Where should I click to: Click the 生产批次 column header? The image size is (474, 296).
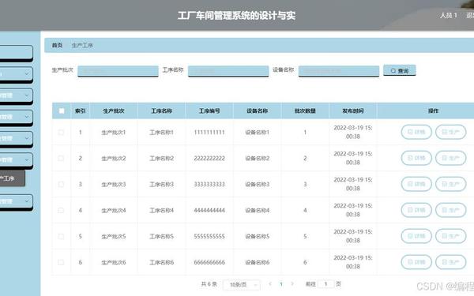pyautogui.click(x=114, y=111)
